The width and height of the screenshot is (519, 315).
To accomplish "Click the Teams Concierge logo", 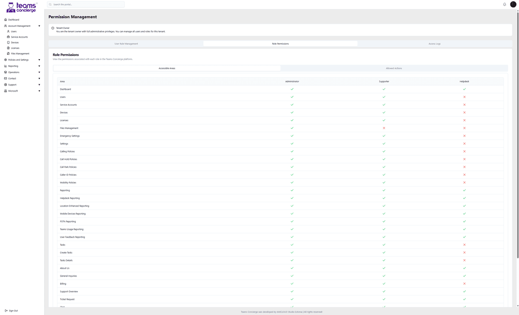I will point(22,7).
